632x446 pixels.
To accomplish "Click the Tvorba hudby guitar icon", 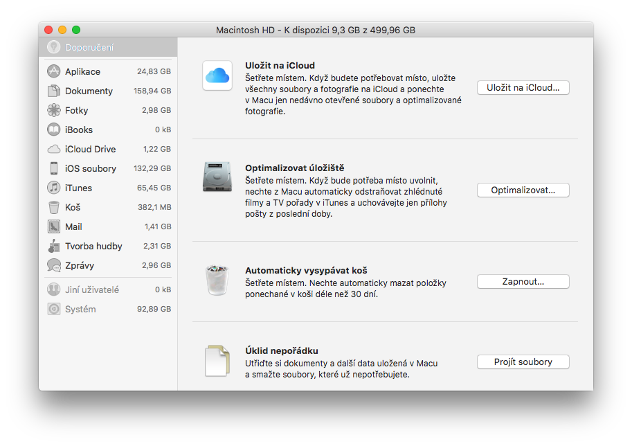I will click(x=54, y=246).
